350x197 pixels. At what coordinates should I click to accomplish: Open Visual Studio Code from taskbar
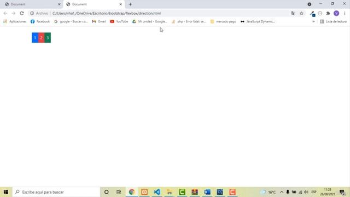[157, 192]
